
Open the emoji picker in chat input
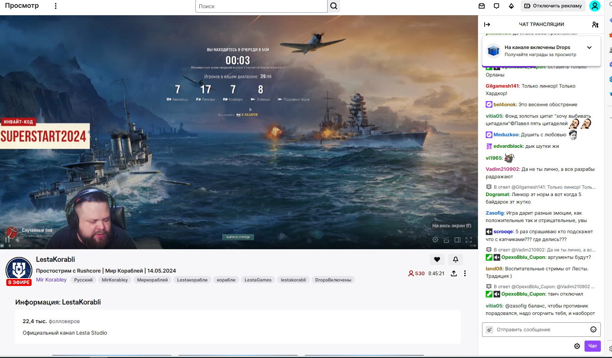pyautogui.click(x=593, y=329)
